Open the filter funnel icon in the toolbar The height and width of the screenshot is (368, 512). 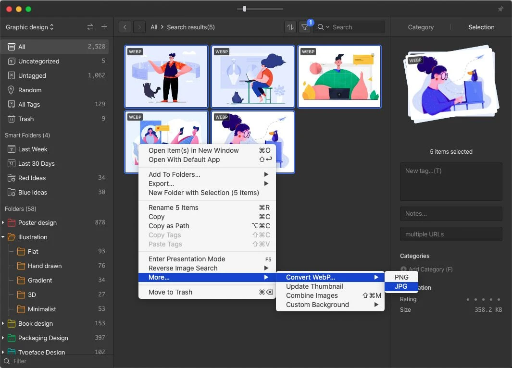(305, 27)
